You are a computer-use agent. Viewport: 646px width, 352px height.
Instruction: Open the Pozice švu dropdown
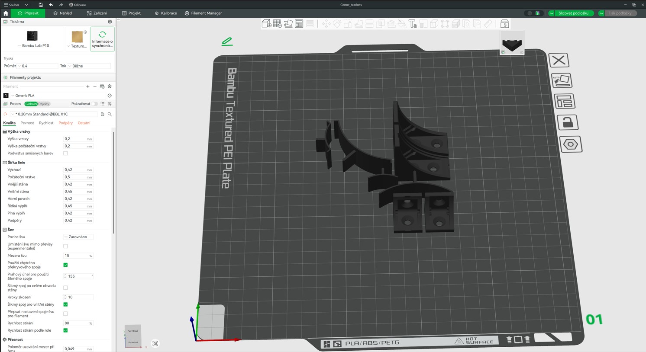point(78,237)
